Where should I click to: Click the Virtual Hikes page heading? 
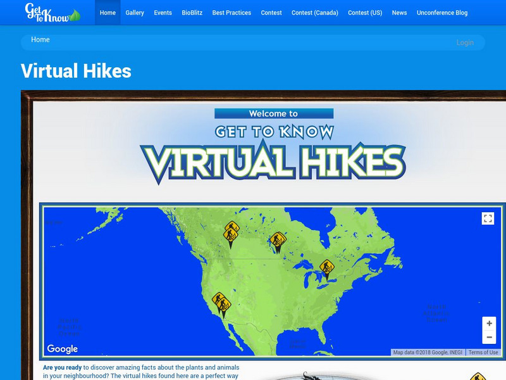click(x=76, y=71)
